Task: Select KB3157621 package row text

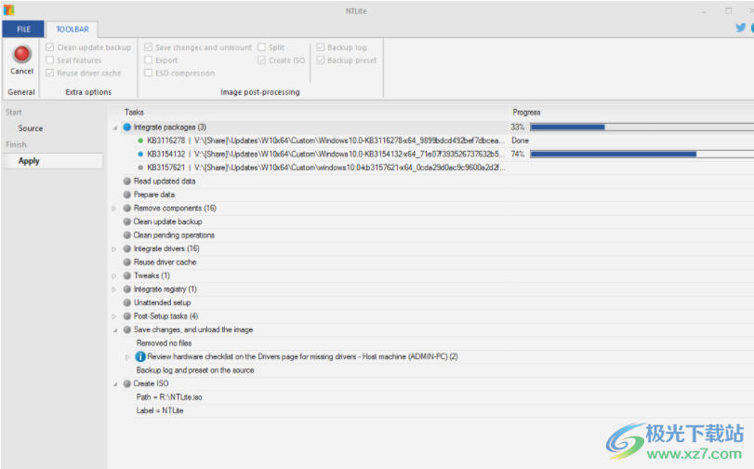Action: (x=325, y=167)
